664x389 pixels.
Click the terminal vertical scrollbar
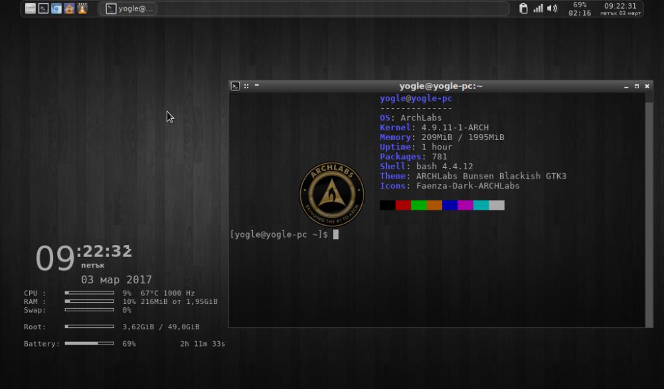tap(649, 210)
